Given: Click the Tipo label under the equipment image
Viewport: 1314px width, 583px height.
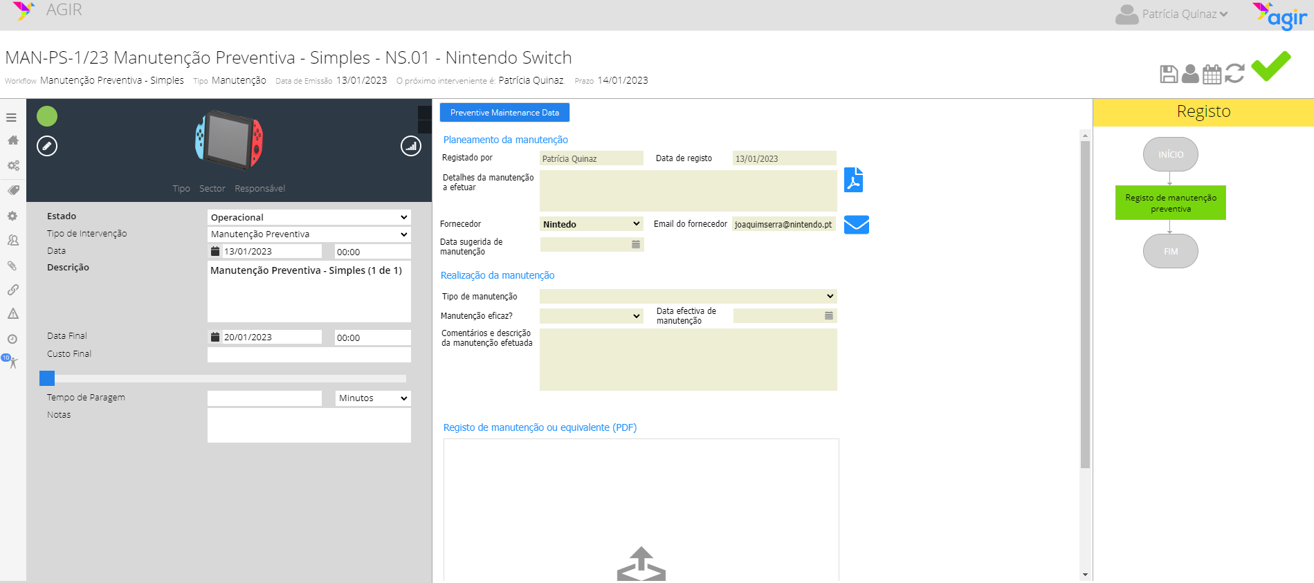Looking at the screenshot, I should pos(181,189).
